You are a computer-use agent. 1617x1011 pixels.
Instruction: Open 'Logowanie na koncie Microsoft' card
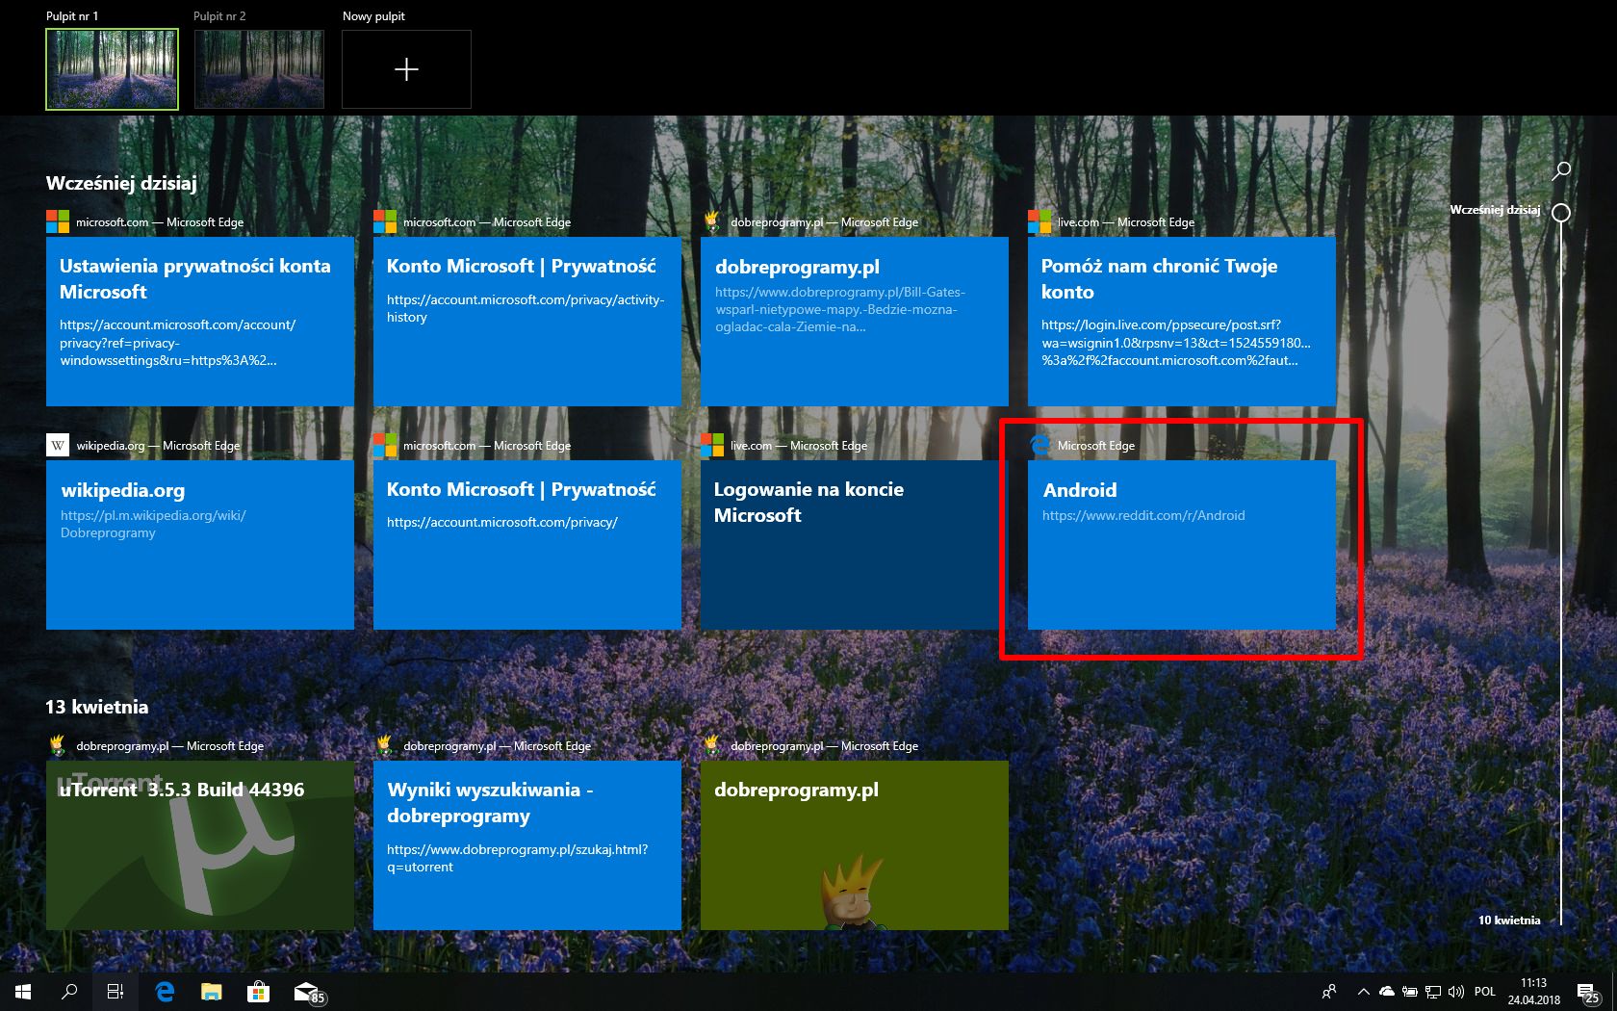[855, 545]
